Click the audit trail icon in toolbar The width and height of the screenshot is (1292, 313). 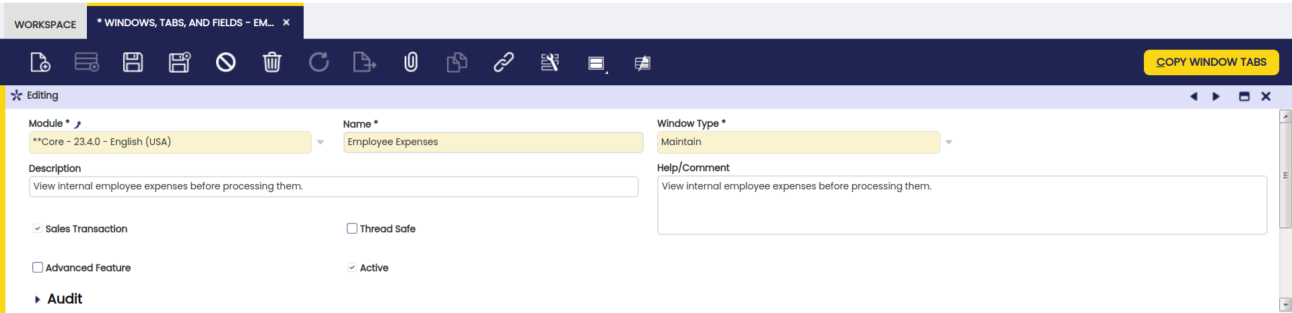(642, 63)
